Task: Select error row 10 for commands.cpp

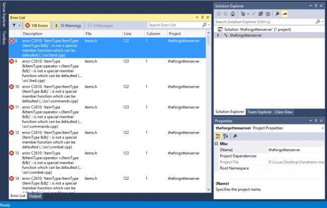Action: coord(107,94)
